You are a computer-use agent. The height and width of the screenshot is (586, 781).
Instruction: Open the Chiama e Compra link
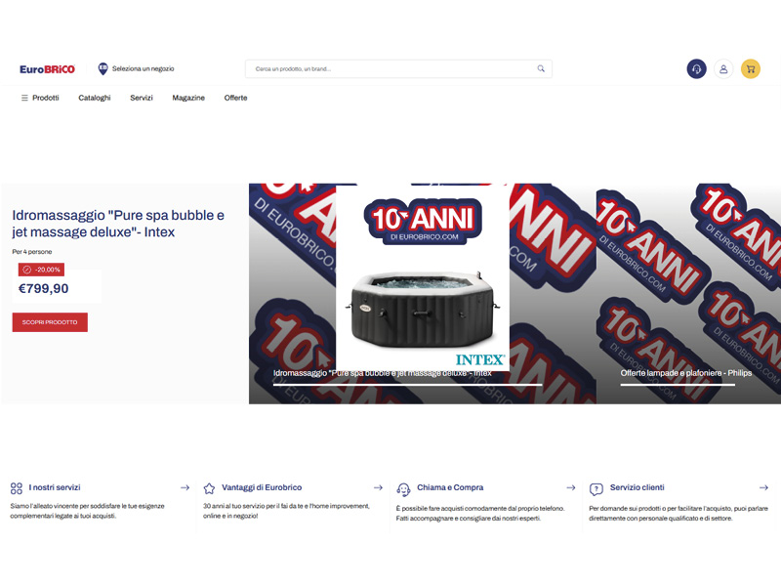tap(450, 487)
